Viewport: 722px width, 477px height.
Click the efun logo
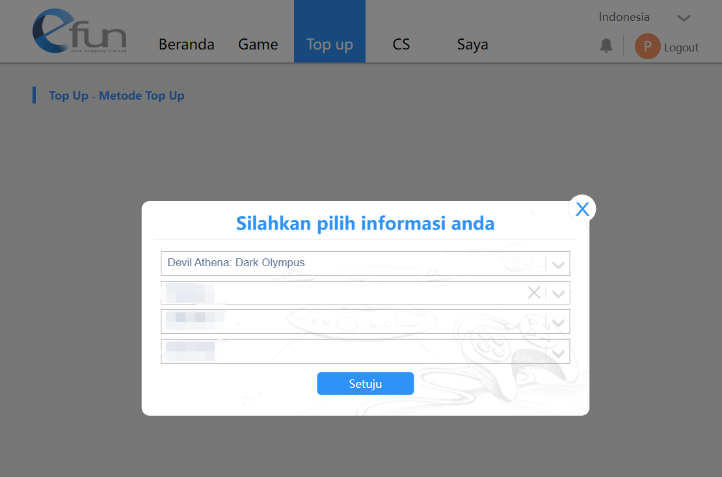[79, 31]
